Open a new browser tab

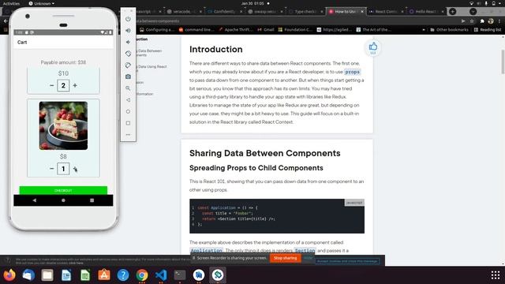452,11
